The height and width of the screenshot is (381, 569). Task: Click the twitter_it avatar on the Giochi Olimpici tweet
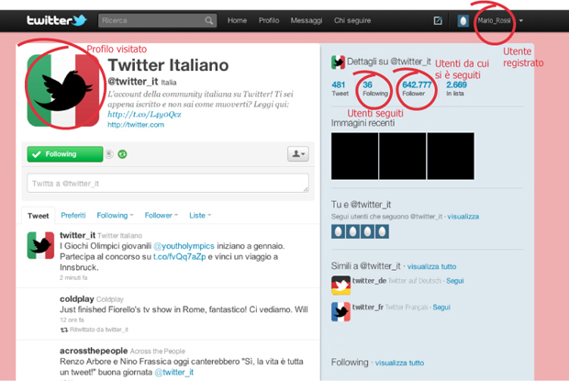[40, 245]
